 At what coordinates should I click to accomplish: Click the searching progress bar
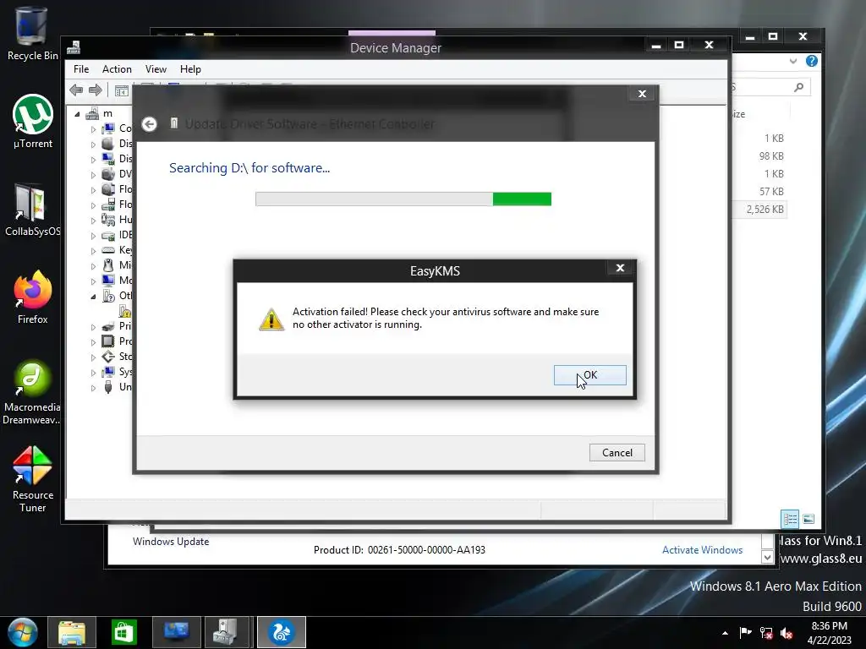tap(403, 199)
